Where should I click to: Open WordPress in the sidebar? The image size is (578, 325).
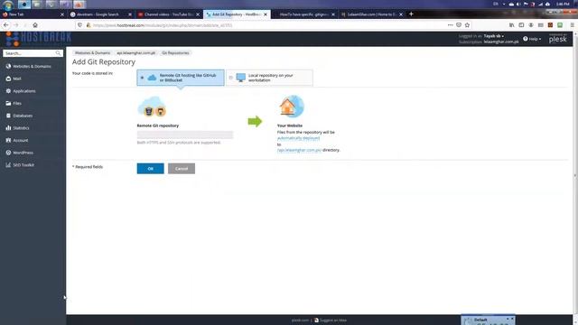click(20, 153)
